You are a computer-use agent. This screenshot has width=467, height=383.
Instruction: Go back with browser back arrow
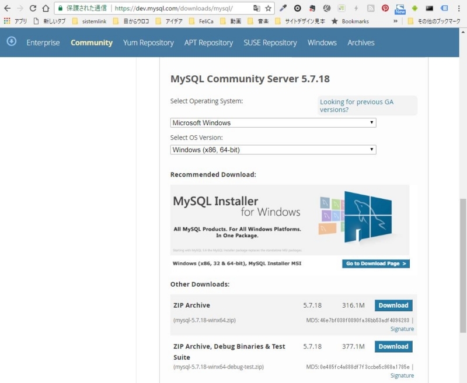click(x=7, y=8)
